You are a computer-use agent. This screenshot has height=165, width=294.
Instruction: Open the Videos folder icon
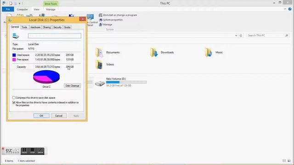tap(99, 64)
